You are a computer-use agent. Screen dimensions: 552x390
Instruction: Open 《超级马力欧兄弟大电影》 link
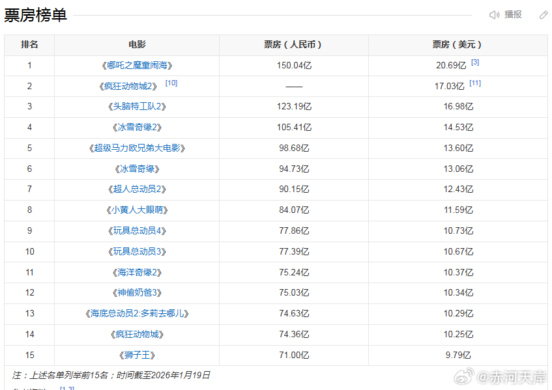click(137, 148)
